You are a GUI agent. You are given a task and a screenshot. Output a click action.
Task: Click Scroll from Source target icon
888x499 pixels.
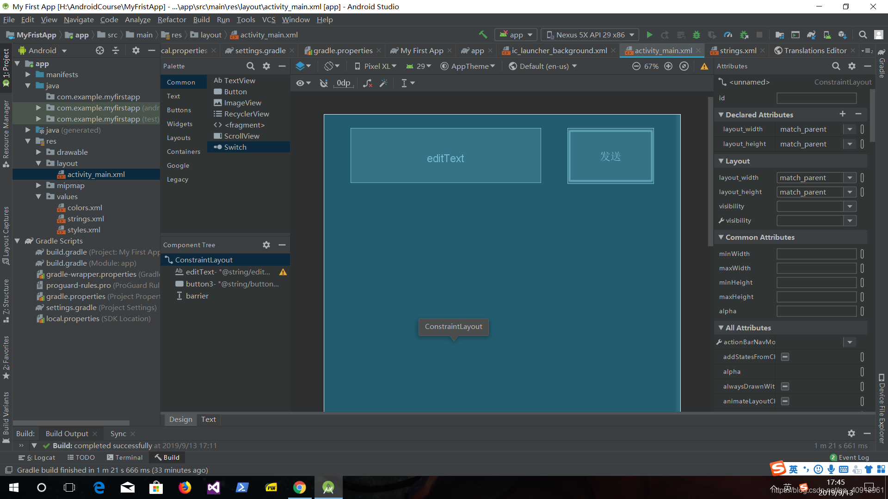coord(100,50)
